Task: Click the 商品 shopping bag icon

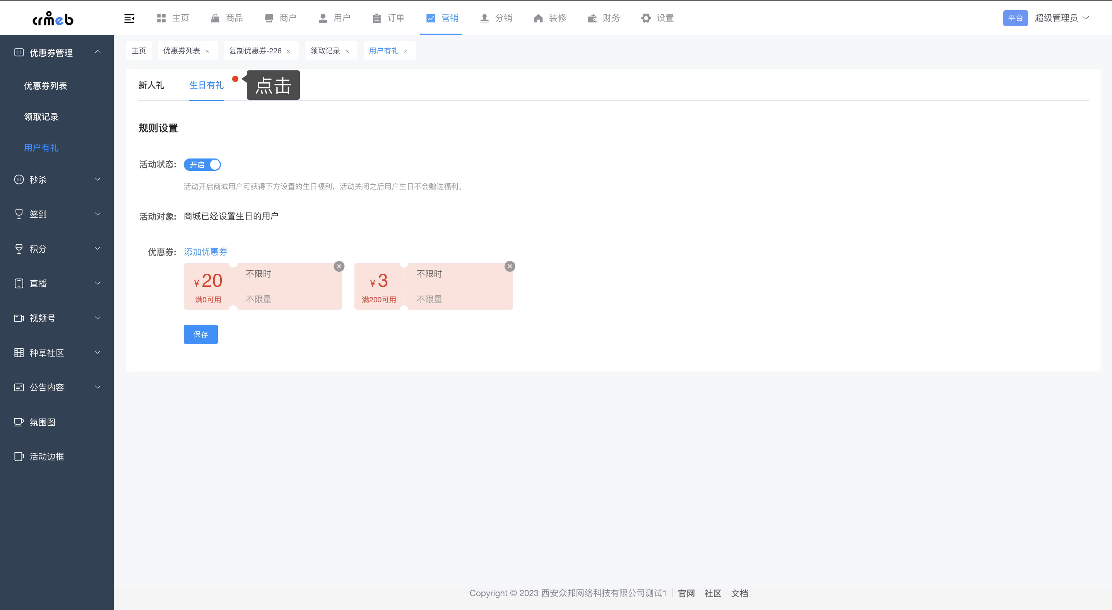Action: click(215, 18)
